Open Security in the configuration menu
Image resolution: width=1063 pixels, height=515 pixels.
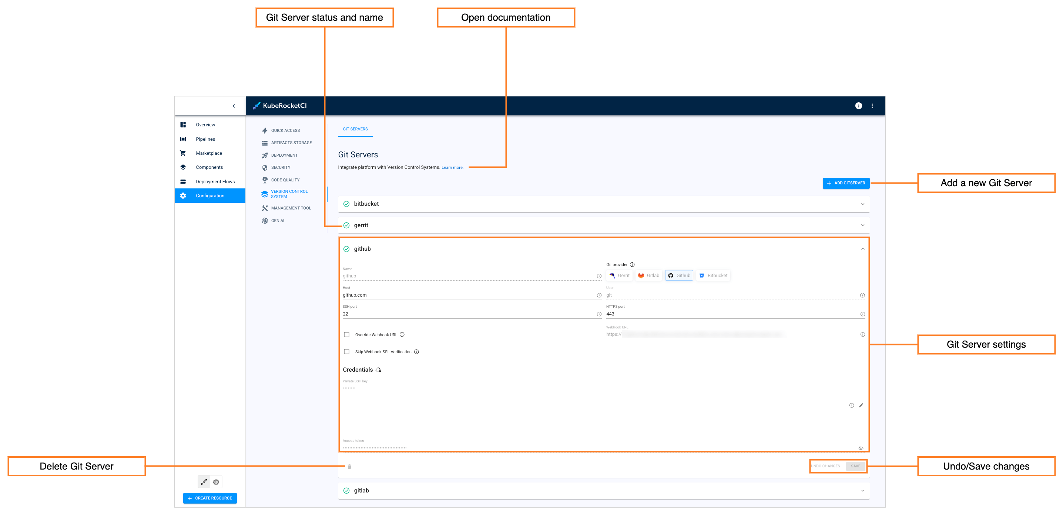pyautogui.click(x=281, y=168)
